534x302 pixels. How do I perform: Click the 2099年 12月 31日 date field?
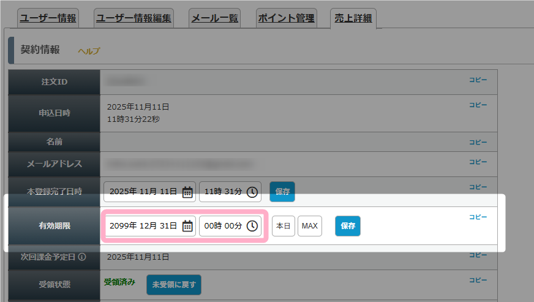143,226
